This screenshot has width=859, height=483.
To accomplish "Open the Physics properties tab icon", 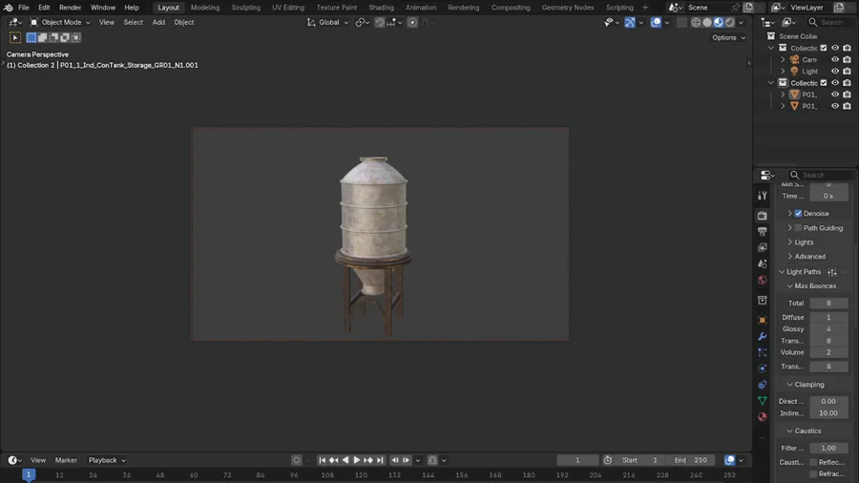I will (762, 368).
